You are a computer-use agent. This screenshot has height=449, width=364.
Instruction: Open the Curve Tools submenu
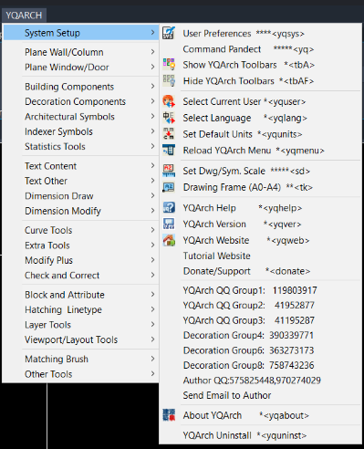[x=81, y=230]
